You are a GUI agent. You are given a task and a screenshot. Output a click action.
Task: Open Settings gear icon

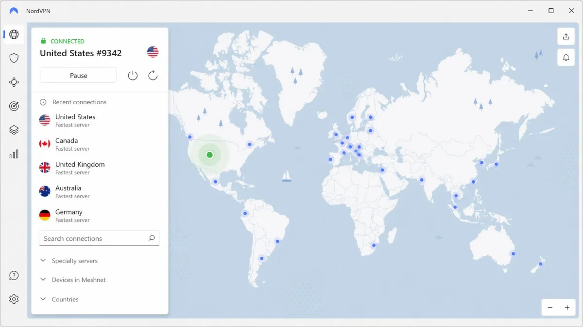(x=14, y=299)
